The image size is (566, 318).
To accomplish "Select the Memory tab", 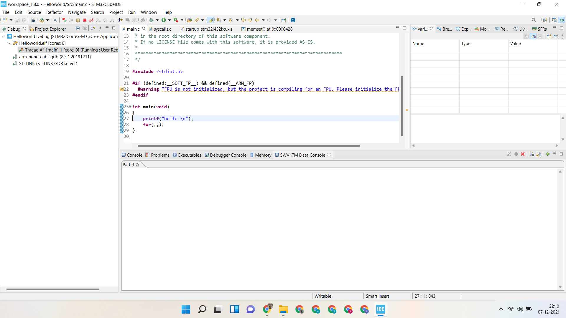I will click(261, 155).
